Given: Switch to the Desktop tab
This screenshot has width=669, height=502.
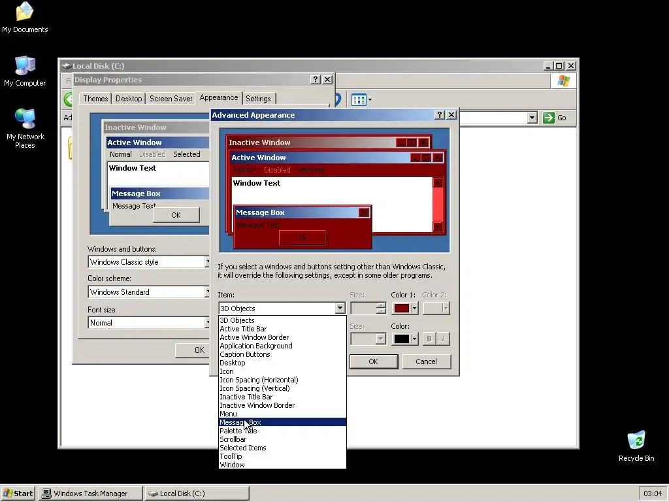Looking at the screenshot, I should tap(129, 99).
